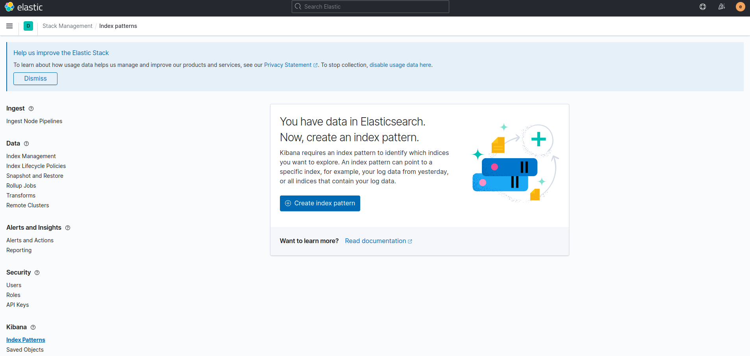
Task: Click help icon next to Security
Action: click(x=37, y=273)
